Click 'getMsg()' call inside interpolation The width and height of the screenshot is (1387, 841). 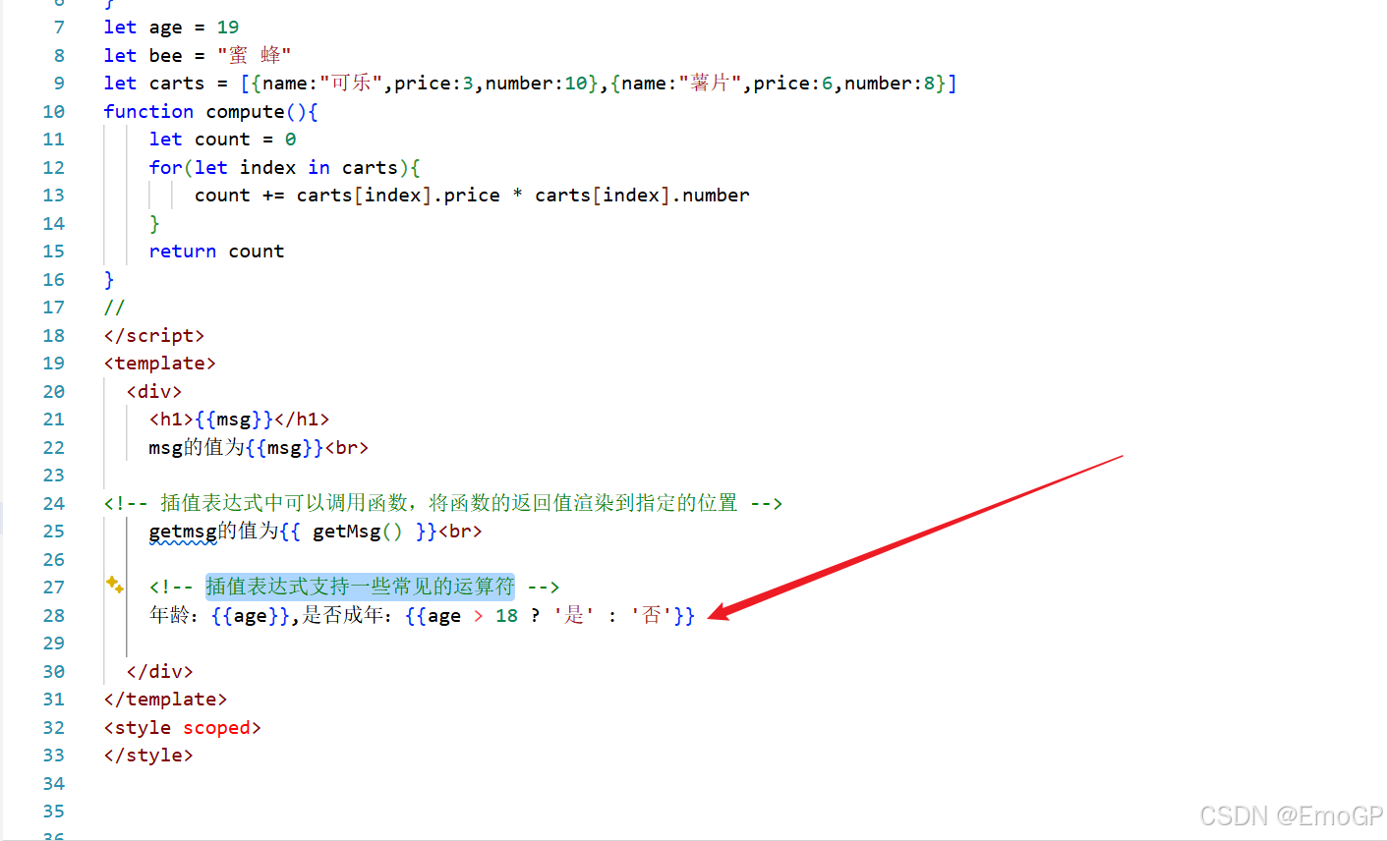click(358, 532)
